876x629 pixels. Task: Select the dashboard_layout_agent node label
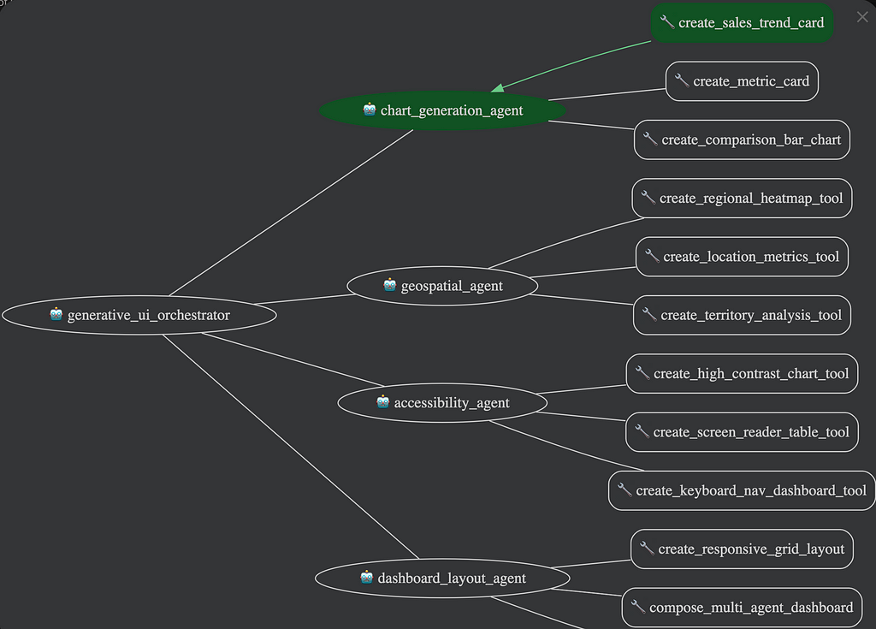[452, 579]
